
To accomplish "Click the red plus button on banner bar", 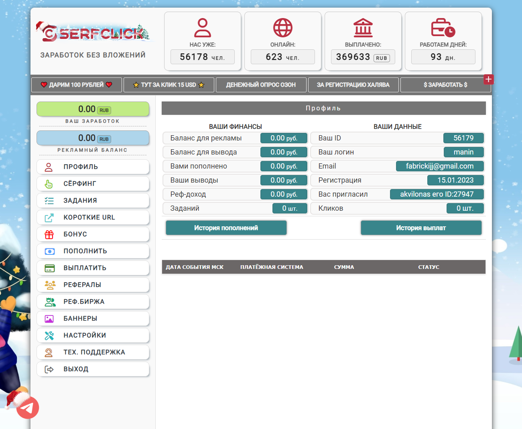I will tap(488, 79).
